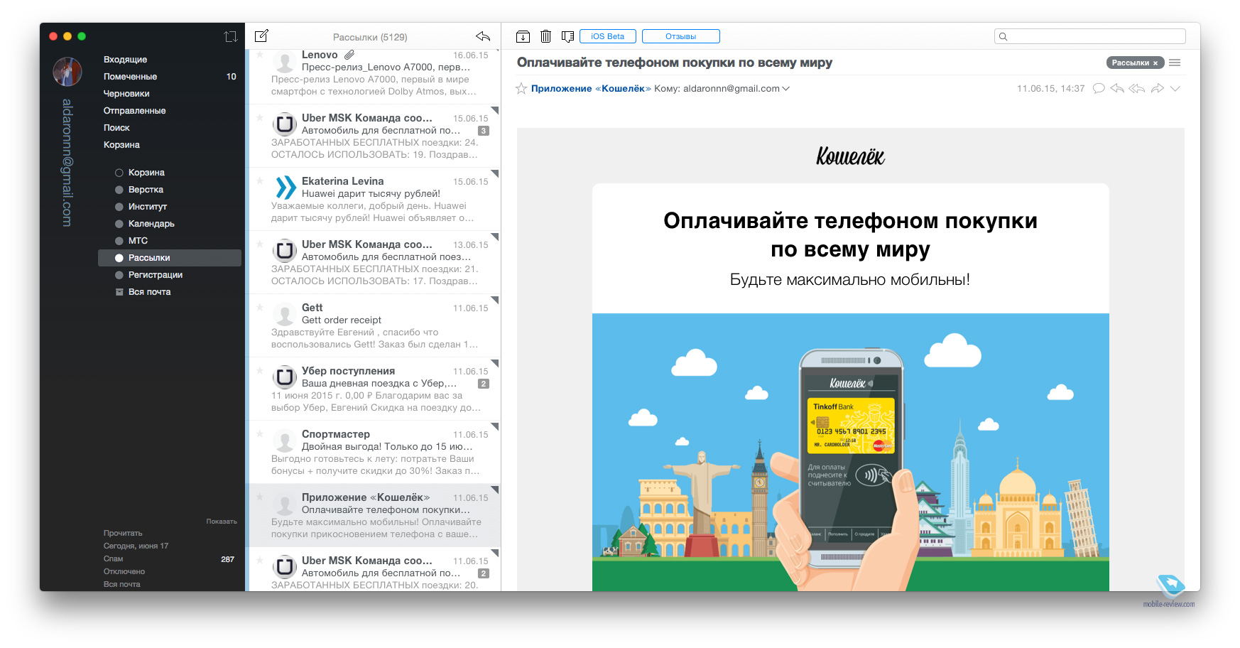Click the magnifier icon in the search box
The image size is (1240, 648).
pos(1003,36)
